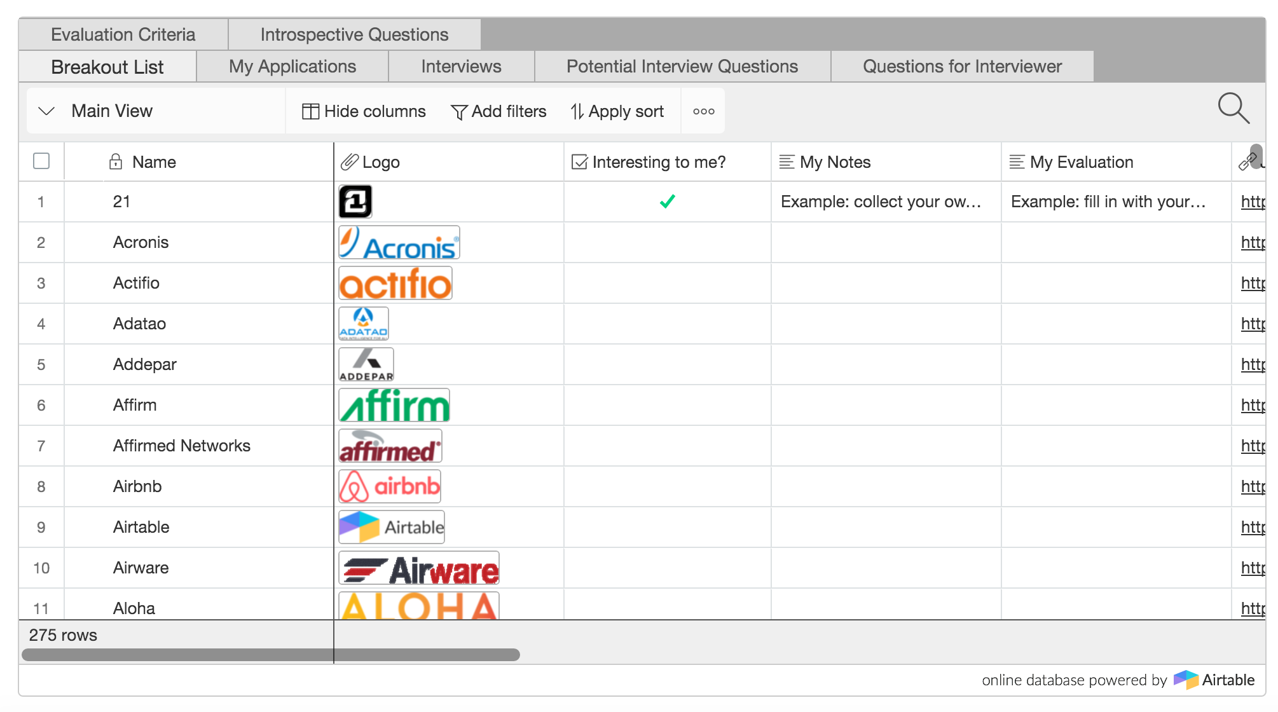This screenshot has width=1278, height=712.
Task: Mark Acronis as interesting to me
Action: pyautogui.click(x=667, y=242)
